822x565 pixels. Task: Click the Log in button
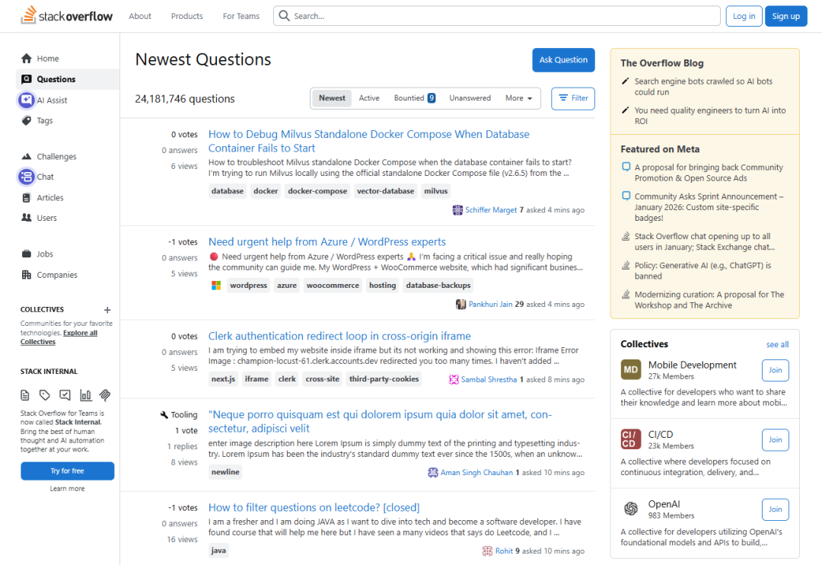click(744, 16)
